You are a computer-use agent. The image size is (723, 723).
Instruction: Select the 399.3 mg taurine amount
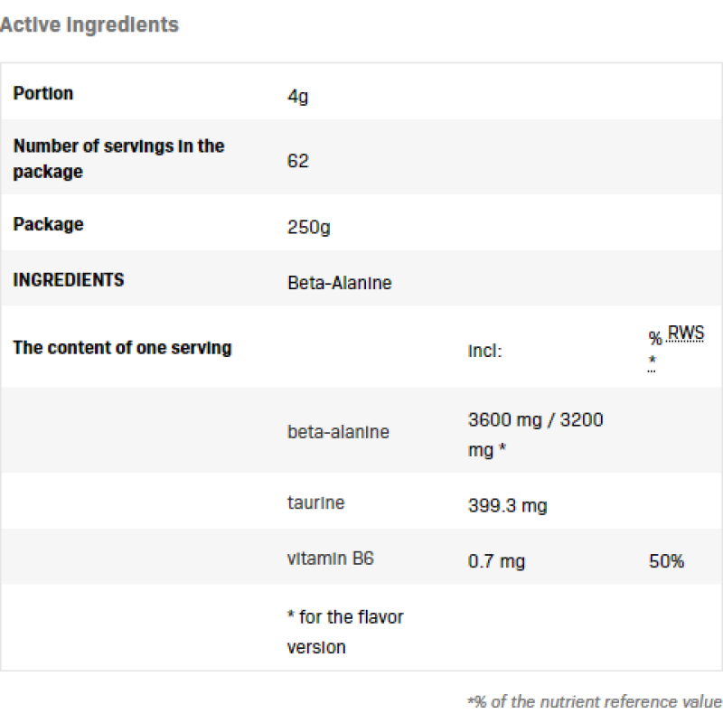507,505
